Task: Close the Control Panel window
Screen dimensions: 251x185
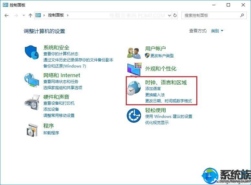Action: (243, 5)
